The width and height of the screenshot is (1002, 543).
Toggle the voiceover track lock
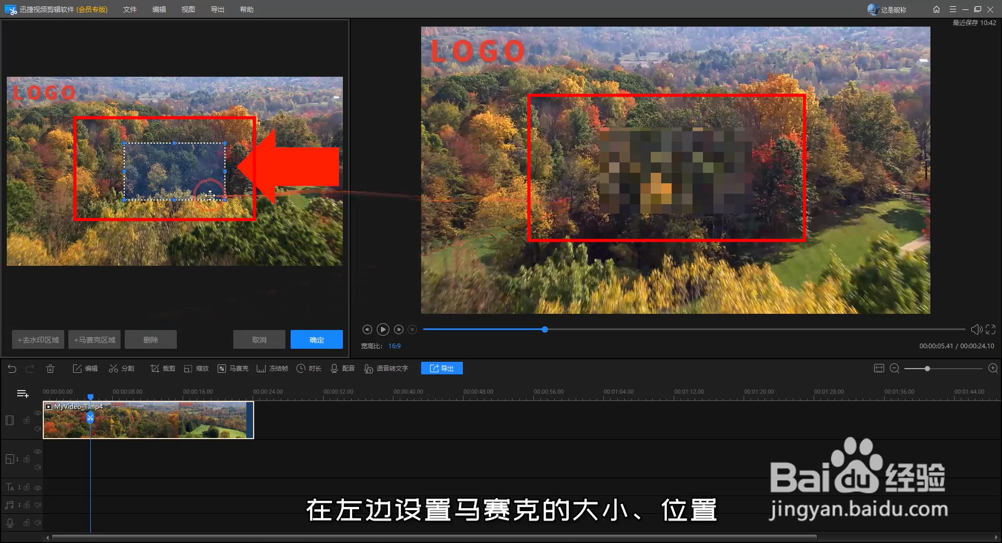27,523
